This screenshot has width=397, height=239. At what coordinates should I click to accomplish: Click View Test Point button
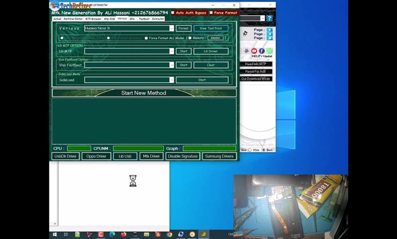[x=211, y=28]
